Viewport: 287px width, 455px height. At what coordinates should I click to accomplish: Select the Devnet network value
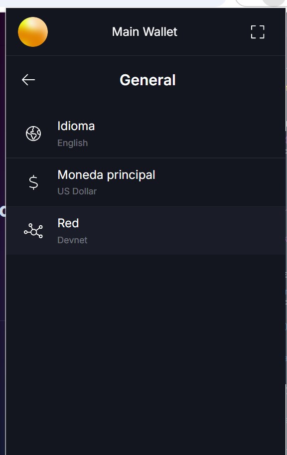[72, 240]
